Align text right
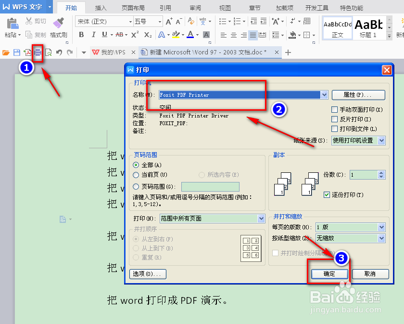Viewport: 404px width, 324px height. pos(243,35)
